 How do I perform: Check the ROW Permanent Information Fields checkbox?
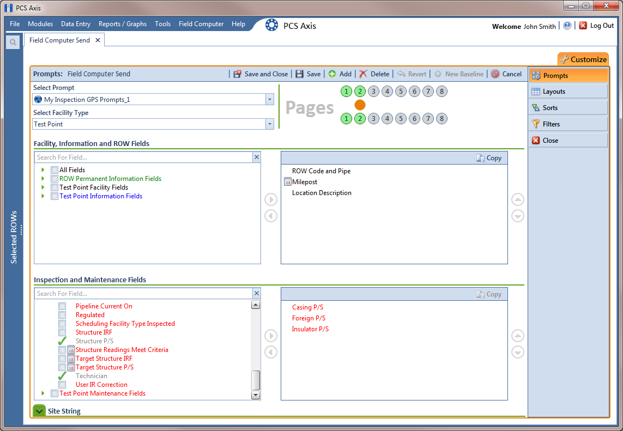click(x=55, y=179)
